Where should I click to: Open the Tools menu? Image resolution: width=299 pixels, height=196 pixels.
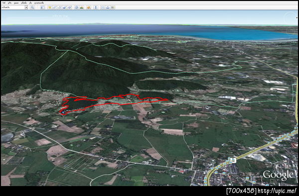(24, 3)
